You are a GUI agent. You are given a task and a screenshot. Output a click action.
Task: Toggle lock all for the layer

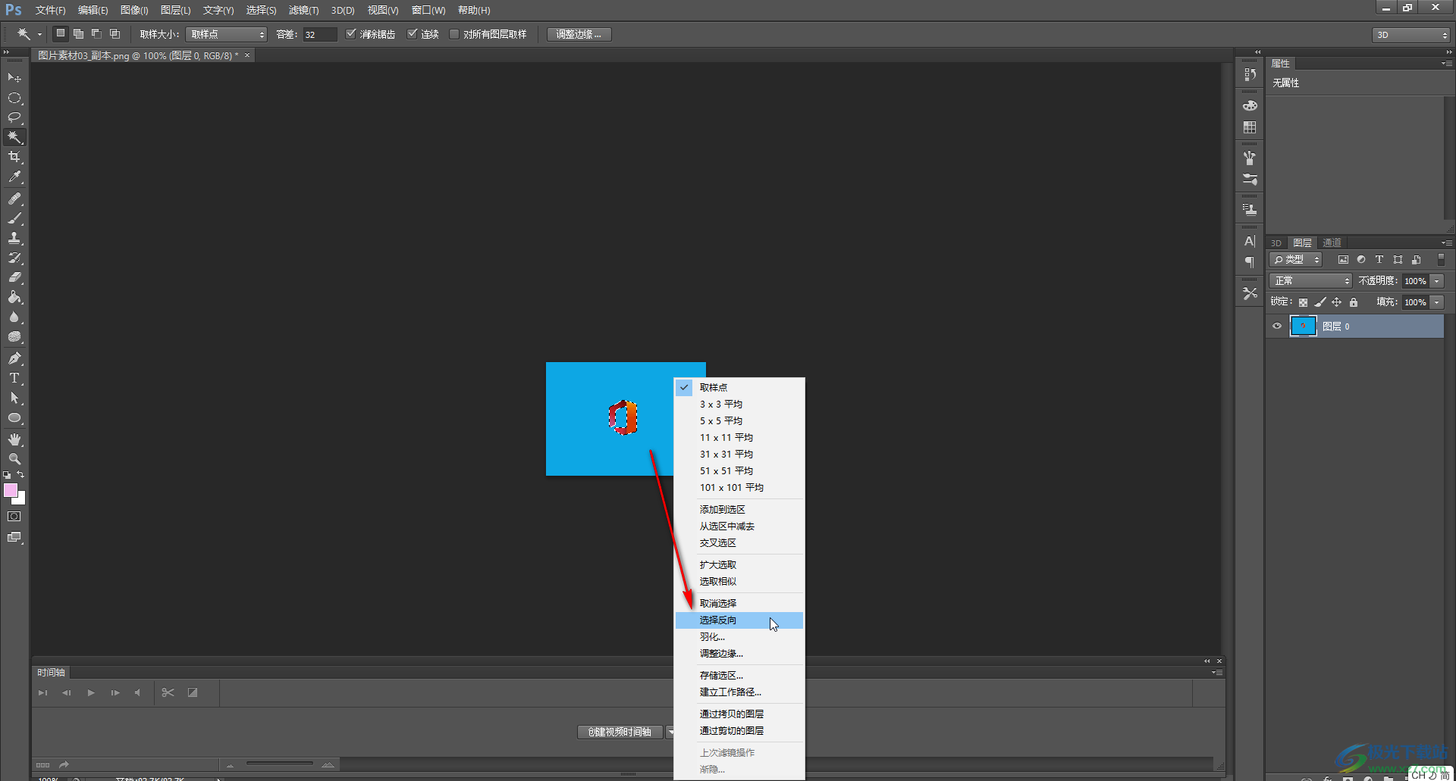coord(1354,302)
